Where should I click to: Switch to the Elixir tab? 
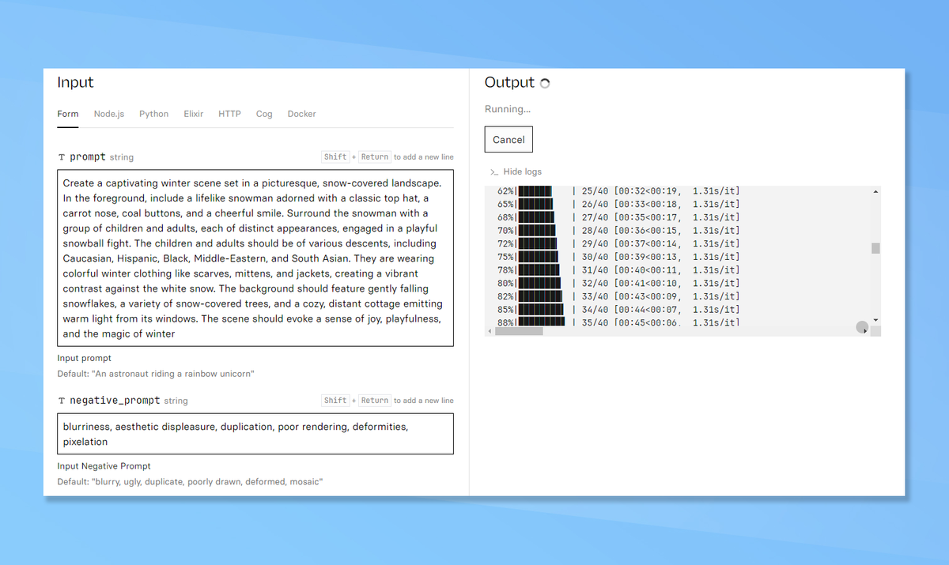[x=193, y=114]
